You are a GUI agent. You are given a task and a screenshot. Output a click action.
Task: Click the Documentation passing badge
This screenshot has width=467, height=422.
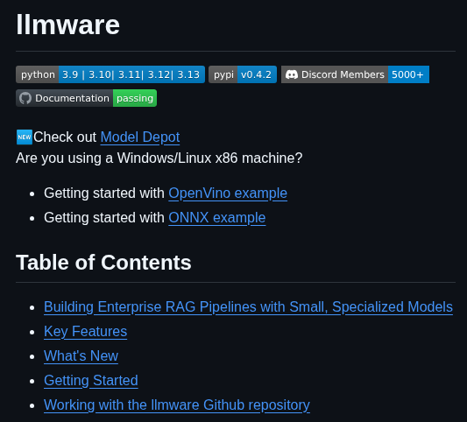click(x=87, y=98)
